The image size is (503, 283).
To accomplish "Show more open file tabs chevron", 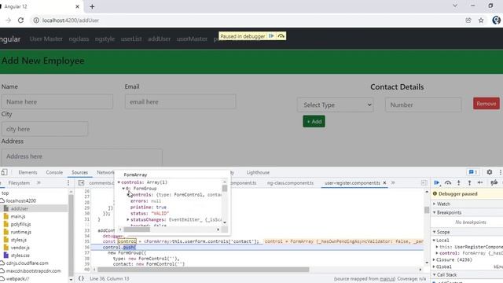I will coord(393,182).
